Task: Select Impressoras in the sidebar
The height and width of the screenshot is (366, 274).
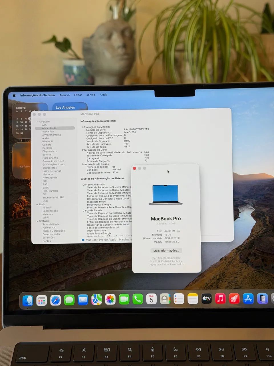Action: (x=50, y=168)
